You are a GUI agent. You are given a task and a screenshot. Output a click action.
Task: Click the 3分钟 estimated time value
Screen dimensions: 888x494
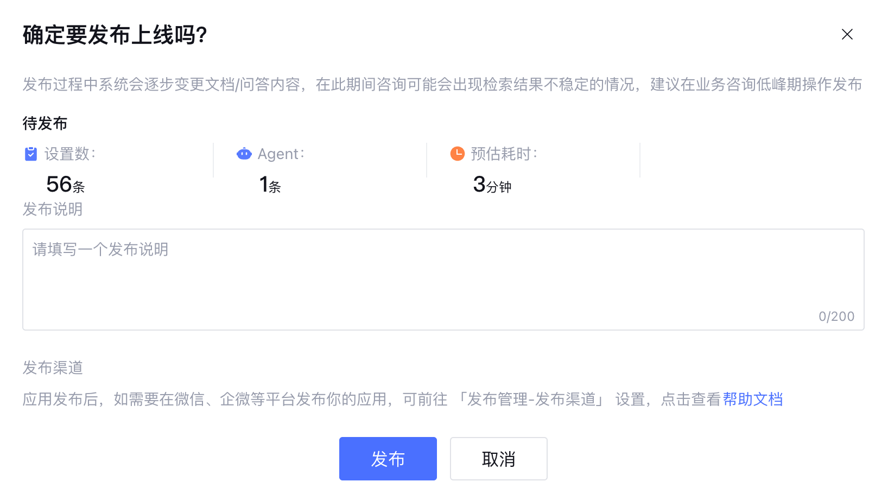(x=492, y=185)
